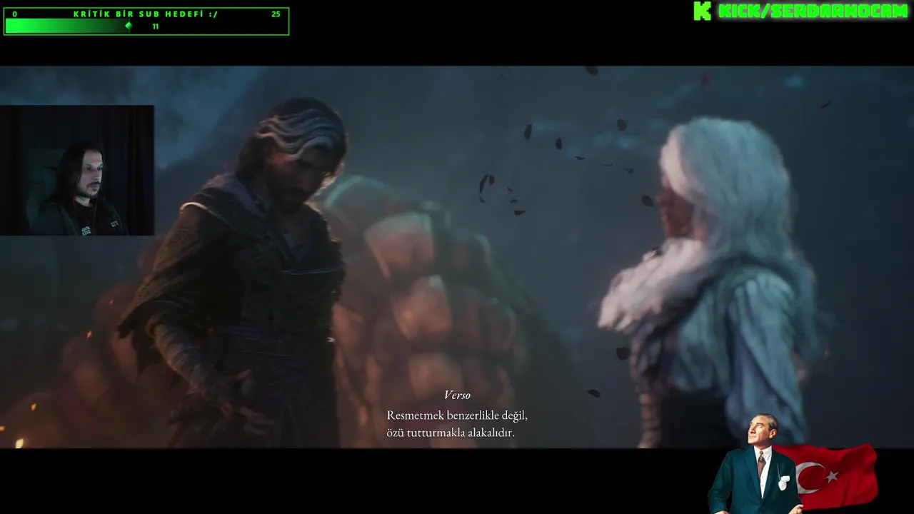Viewport: 914px width, 514px height.
Task: Click the Turkish flag overlay image
Action: point(833,477)
